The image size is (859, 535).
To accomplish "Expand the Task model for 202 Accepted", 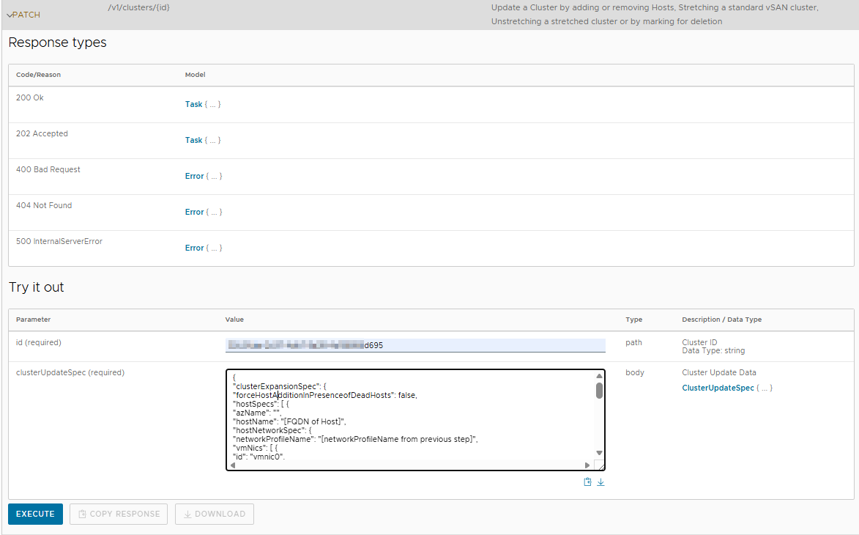I will (x=193, y=141).
